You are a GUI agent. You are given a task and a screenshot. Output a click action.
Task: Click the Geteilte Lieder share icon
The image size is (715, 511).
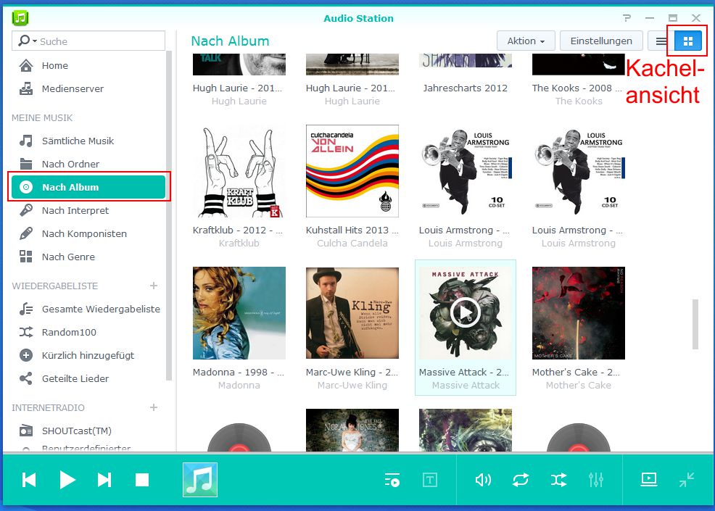coord(26,378)
